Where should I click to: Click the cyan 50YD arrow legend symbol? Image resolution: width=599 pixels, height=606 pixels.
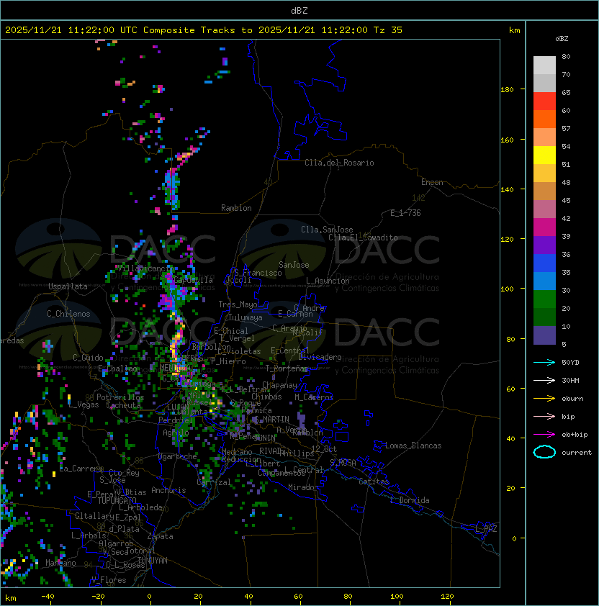click(x=544, y=362)
